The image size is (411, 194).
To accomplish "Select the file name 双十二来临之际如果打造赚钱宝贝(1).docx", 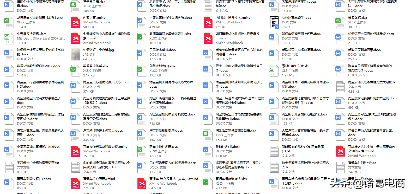I will click(239, 68).
